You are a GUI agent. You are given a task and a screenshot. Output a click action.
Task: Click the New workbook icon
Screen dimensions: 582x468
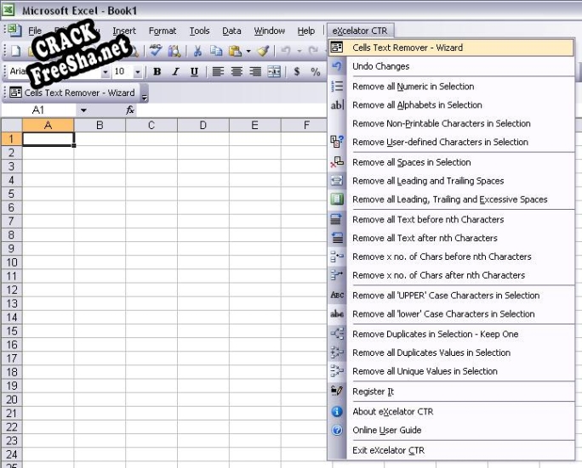(14, 51)
